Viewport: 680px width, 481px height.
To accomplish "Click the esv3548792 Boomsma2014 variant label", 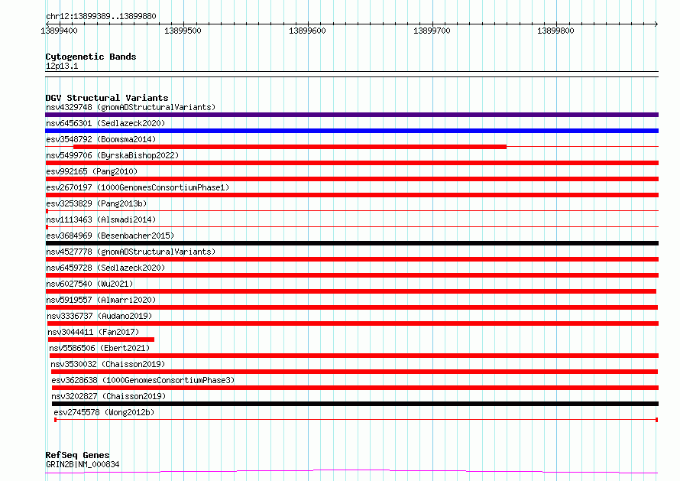I will 101,139.
